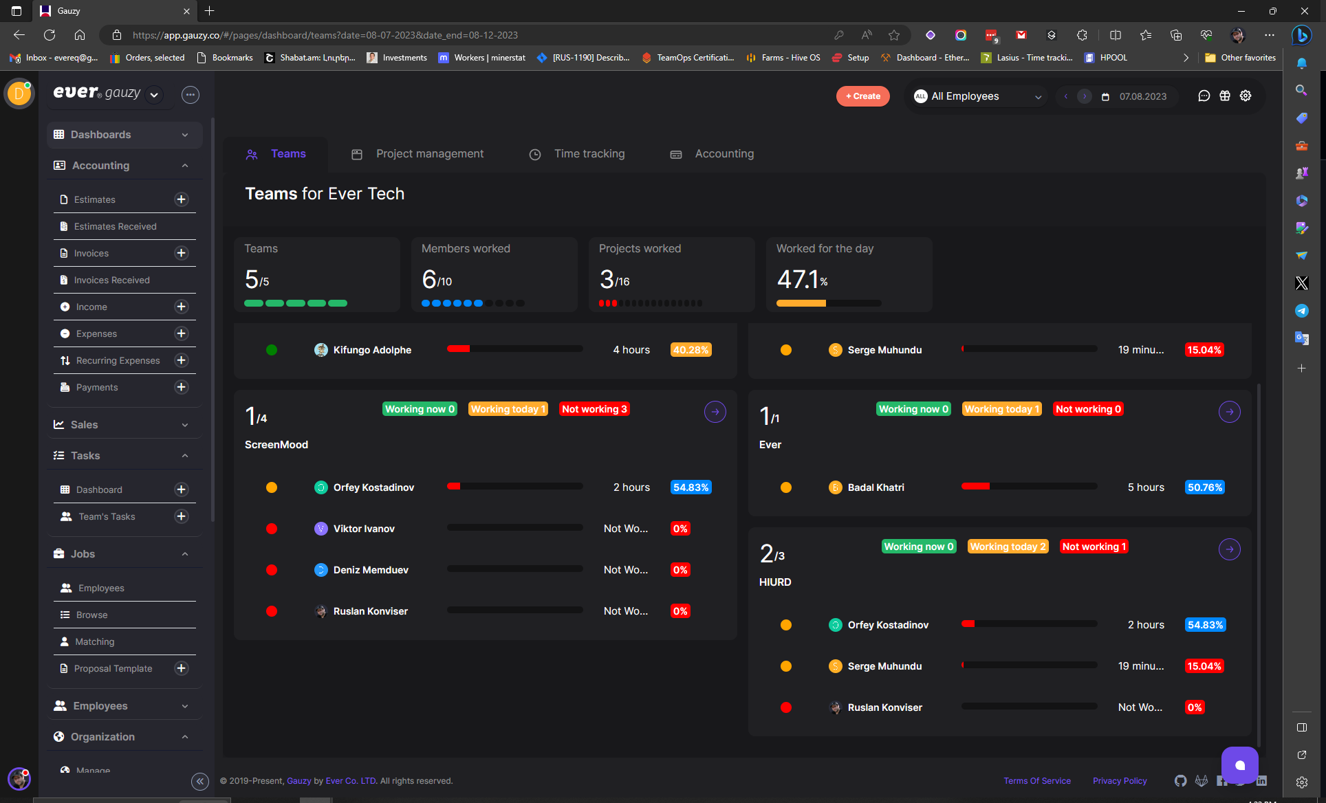Viewport: 1326px width, 803px height.
Task: Open the Project management tab
Action: coord(429,153)
